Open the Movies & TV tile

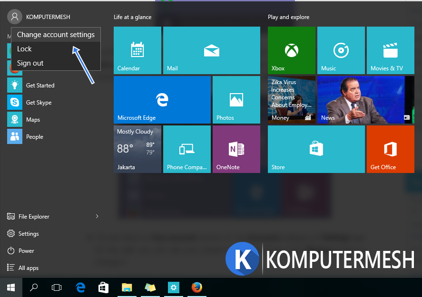pyautogui.click(x=390, y=50)
